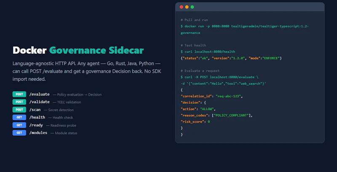This screenshot has width=337, height=172.
Task: Click the GET badge beside /modules
Action: pos(19,133)
